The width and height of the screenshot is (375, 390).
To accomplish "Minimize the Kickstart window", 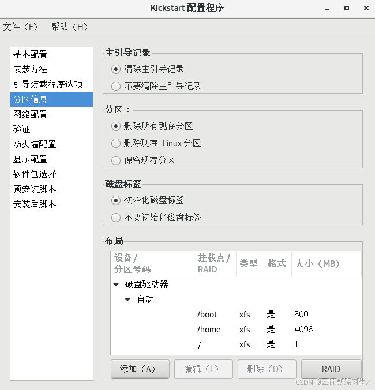I will [327, 9].
